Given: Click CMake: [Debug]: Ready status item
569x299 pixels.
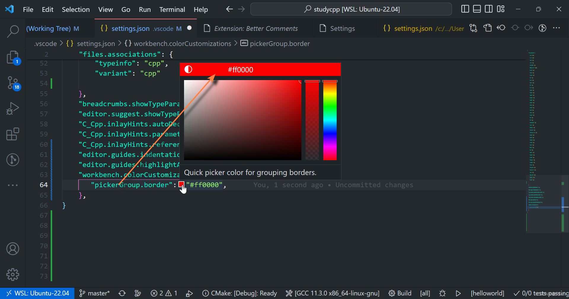Looking at the screenshot, I should [239, 293].
